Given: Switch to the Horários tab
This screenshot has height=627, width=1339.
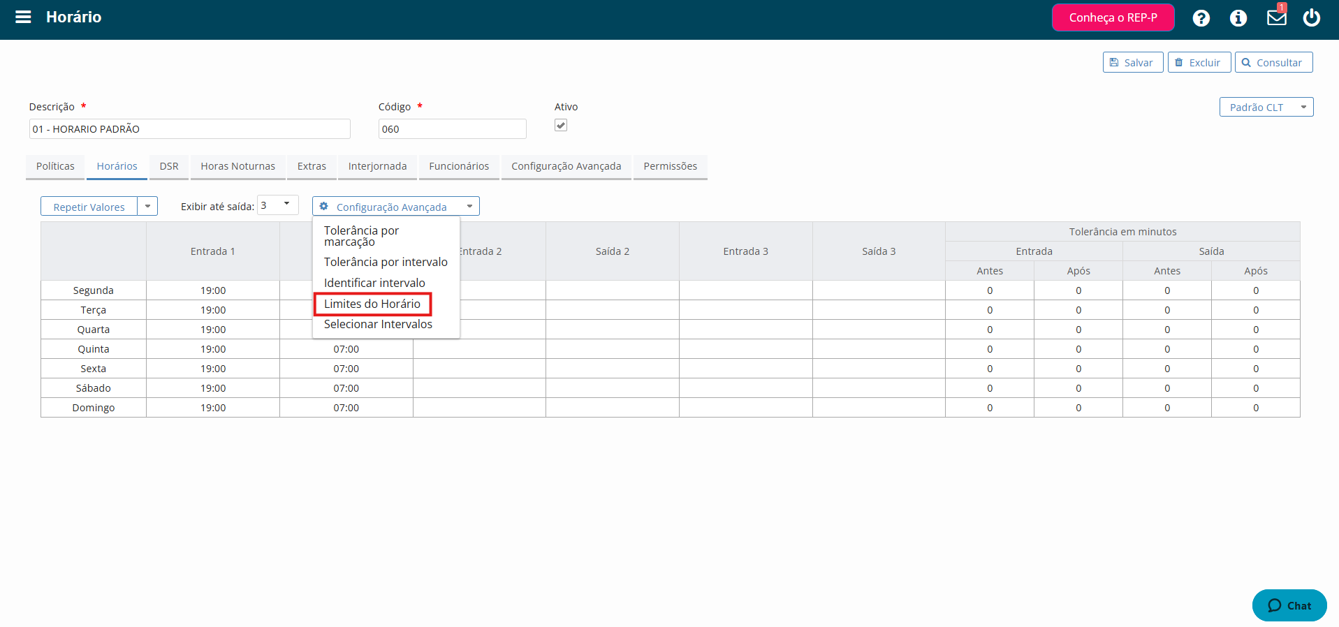Looking at the screenshot, I should coord(117,166).
